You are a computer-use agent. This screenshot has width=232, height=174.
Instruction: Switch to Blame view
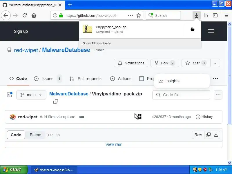click(35, 135)
